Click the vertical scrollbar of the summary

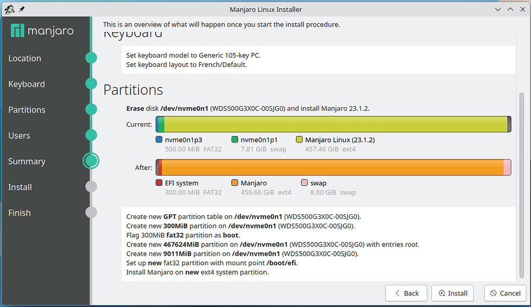[x=521, y=186]
